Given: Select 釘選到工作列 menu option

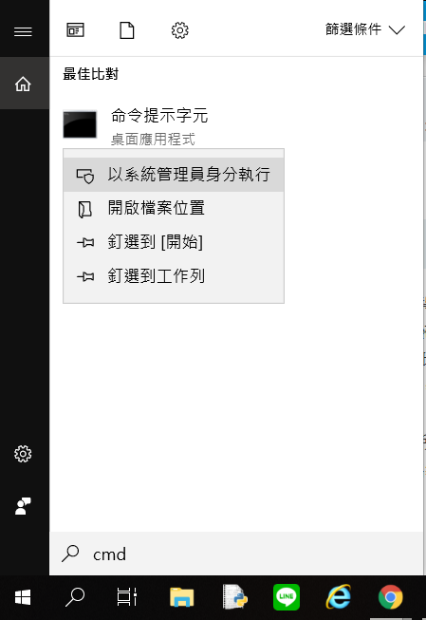Looking at the screenshot, I should pos(174,276).
